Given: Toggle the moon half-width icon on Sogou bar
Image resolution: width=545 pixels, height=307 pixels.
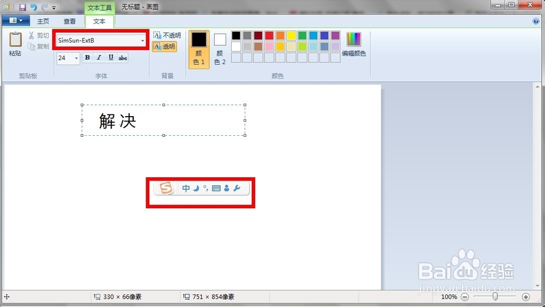Looking at the screenshot, I should (x=196, y=188).
